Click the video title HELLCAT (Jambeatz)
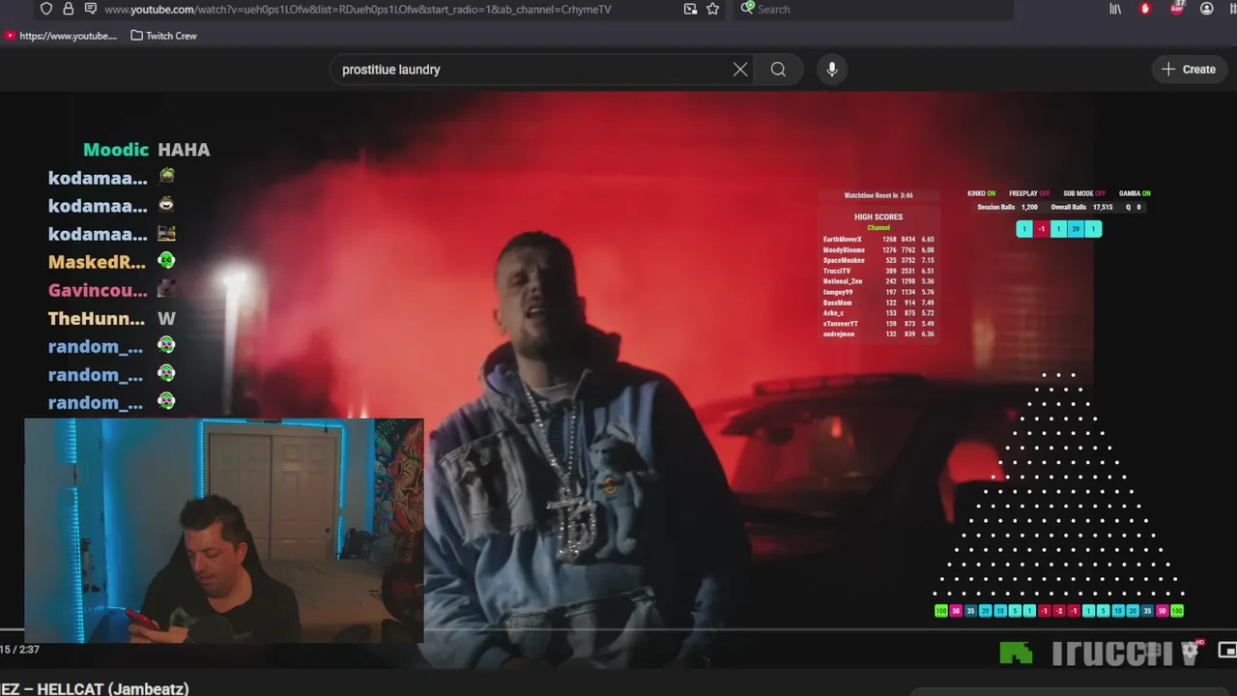This screenshot has width=1237, height=696. 95,688
